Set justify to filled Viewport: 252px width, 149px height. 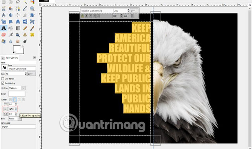24,100
